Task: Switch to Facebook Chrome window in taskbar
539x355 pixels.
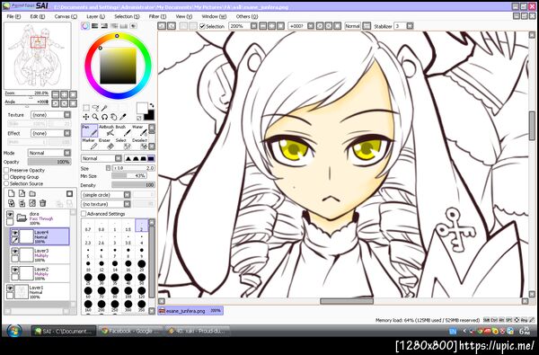Action: (x=130, y=332)
